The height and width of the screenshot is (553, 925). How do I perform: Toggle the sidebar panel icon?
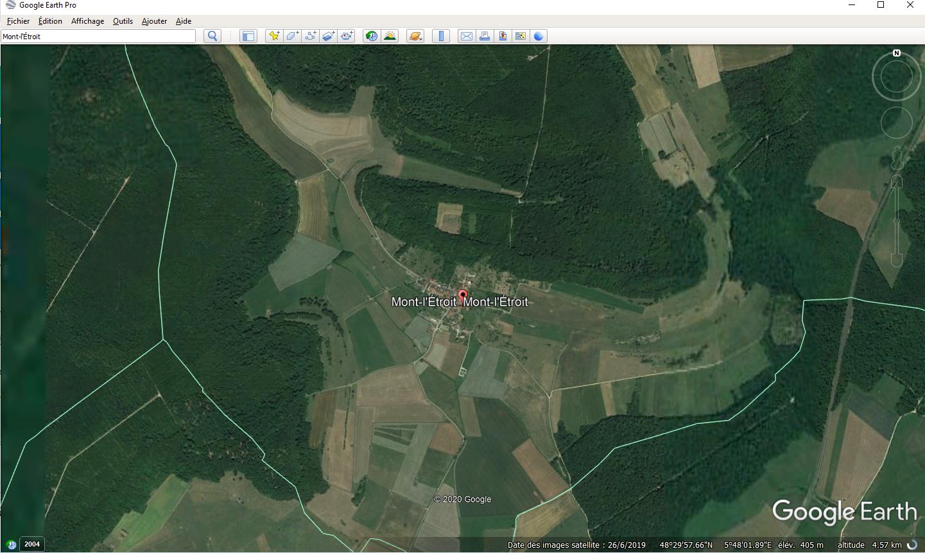tap(248, 36)
